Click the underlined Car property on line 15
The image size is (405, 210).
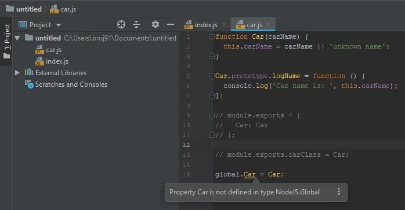(x=249, y=175)
